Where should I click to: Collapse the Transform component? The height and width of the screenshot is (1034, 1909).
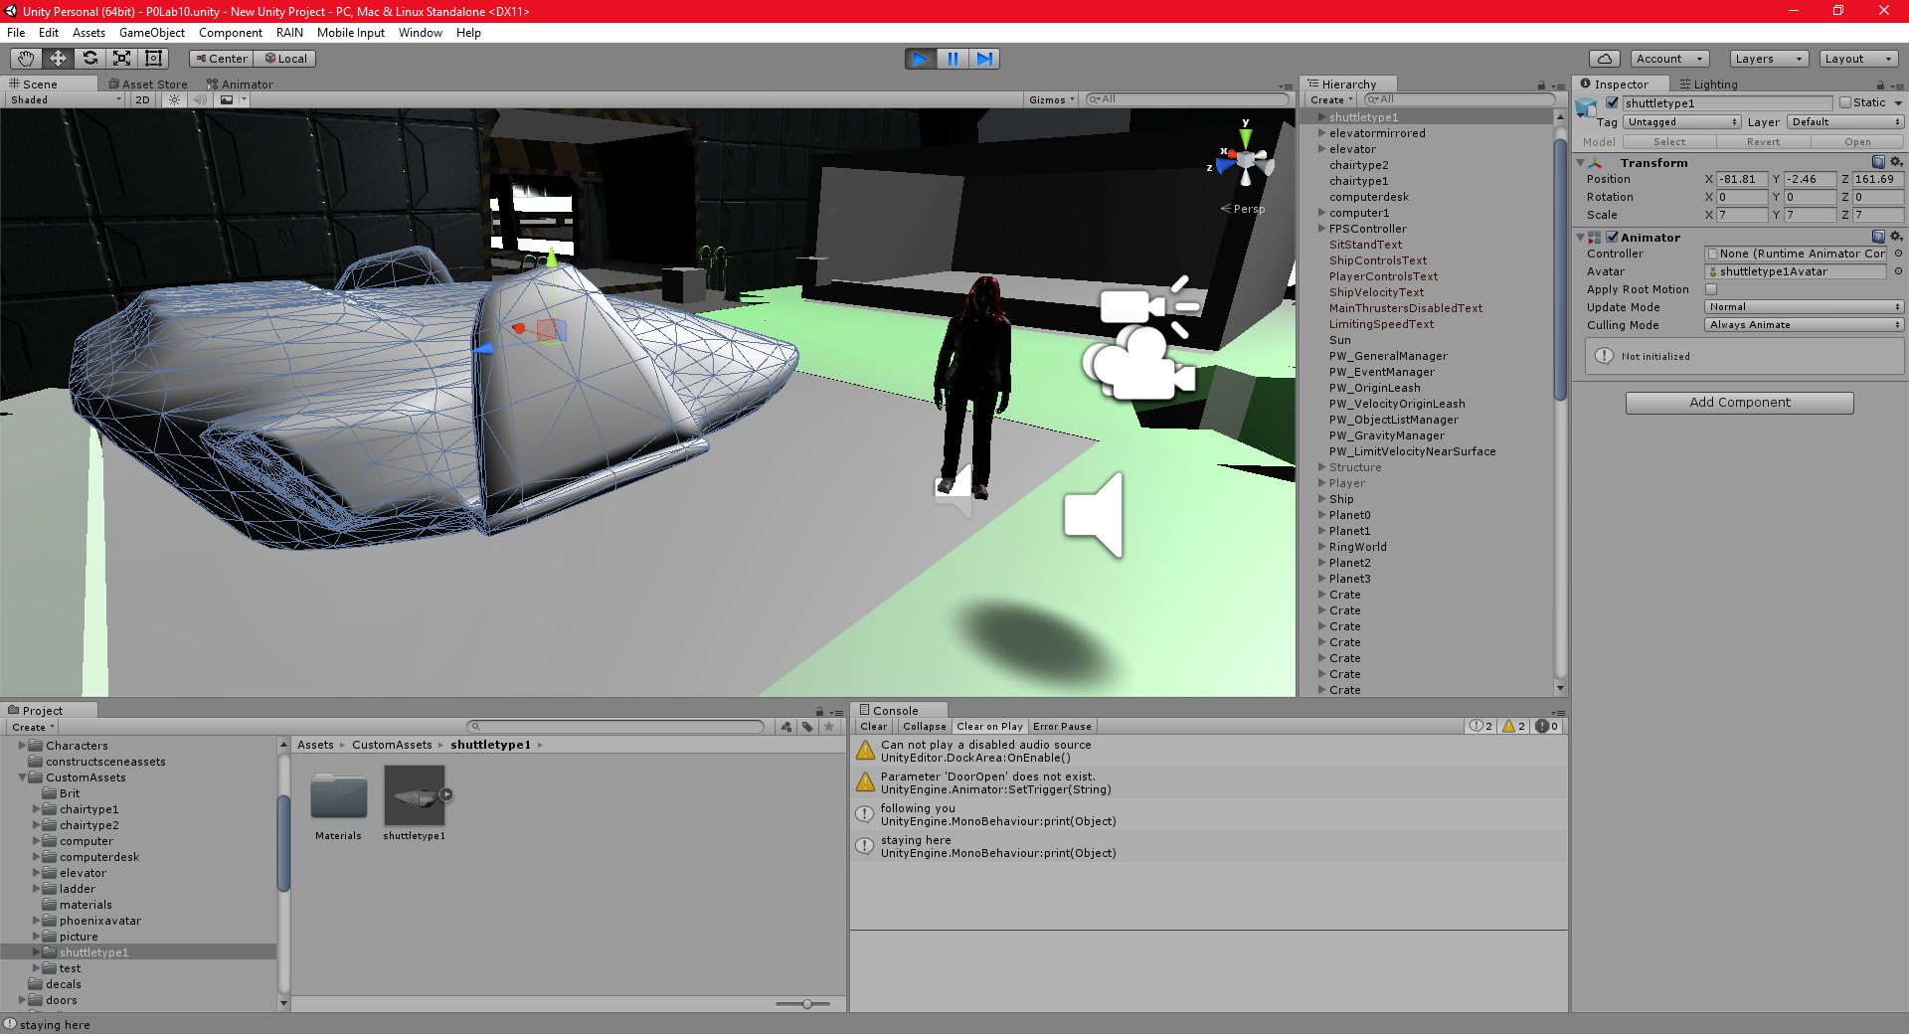[x=1581, y=162]
